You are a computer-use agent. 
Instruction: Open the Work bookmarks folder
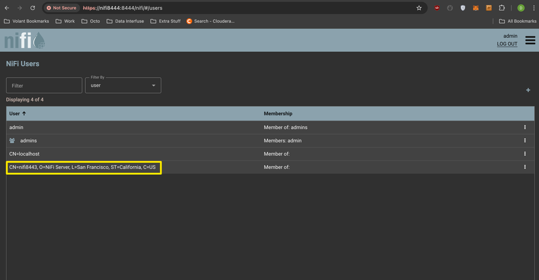(65, 22)
